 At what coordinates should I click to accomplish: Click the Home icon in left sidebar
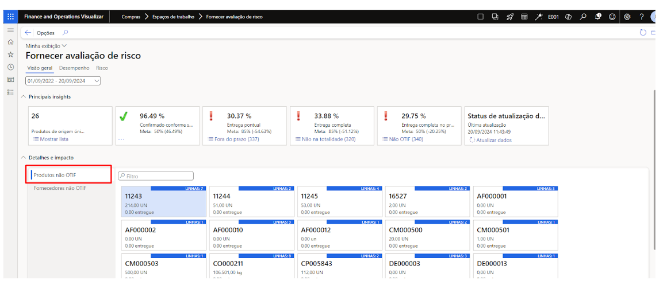point(10,42)
